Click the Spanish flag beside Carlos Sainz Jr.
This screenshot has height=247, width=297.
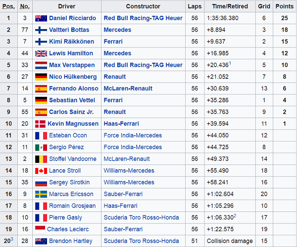(41, 112)
